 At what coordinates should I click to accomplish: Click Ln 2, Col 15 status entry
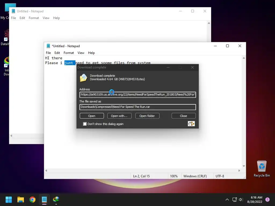[141, 176]
